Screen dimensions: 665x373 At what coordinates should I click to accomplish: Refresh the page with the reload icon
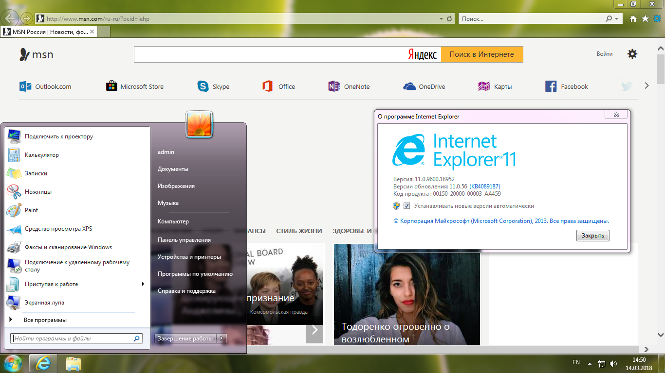pos(448,19)
